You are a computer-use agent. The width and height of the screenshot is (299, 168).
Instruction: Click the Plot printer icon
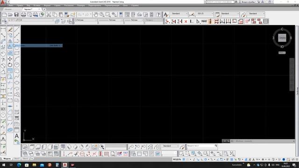tap(23, 14)
